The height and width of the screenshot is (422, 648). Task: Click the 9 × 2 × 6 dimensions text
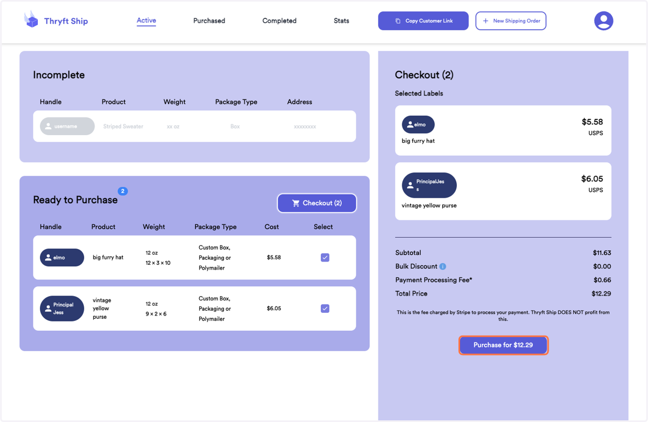(x=156, y=314)
